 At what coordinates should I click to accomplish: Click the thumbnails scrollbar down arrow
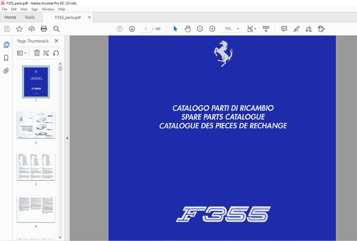point(60,237)
